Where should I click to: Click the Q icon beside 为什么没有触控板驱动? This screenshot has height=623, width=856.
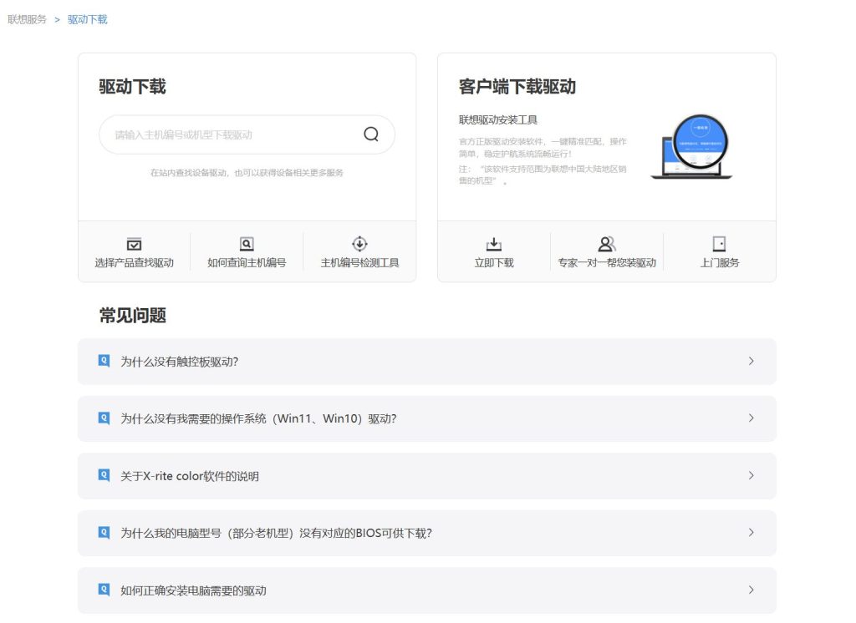coord(104,361)
